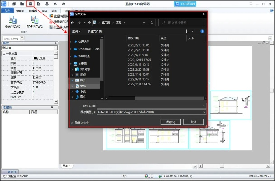This screenshot has width=275, height=181.
Task: Open the 默认值 dropdown in properties panel
Action: pyautogui.click(x=56, y=47)
